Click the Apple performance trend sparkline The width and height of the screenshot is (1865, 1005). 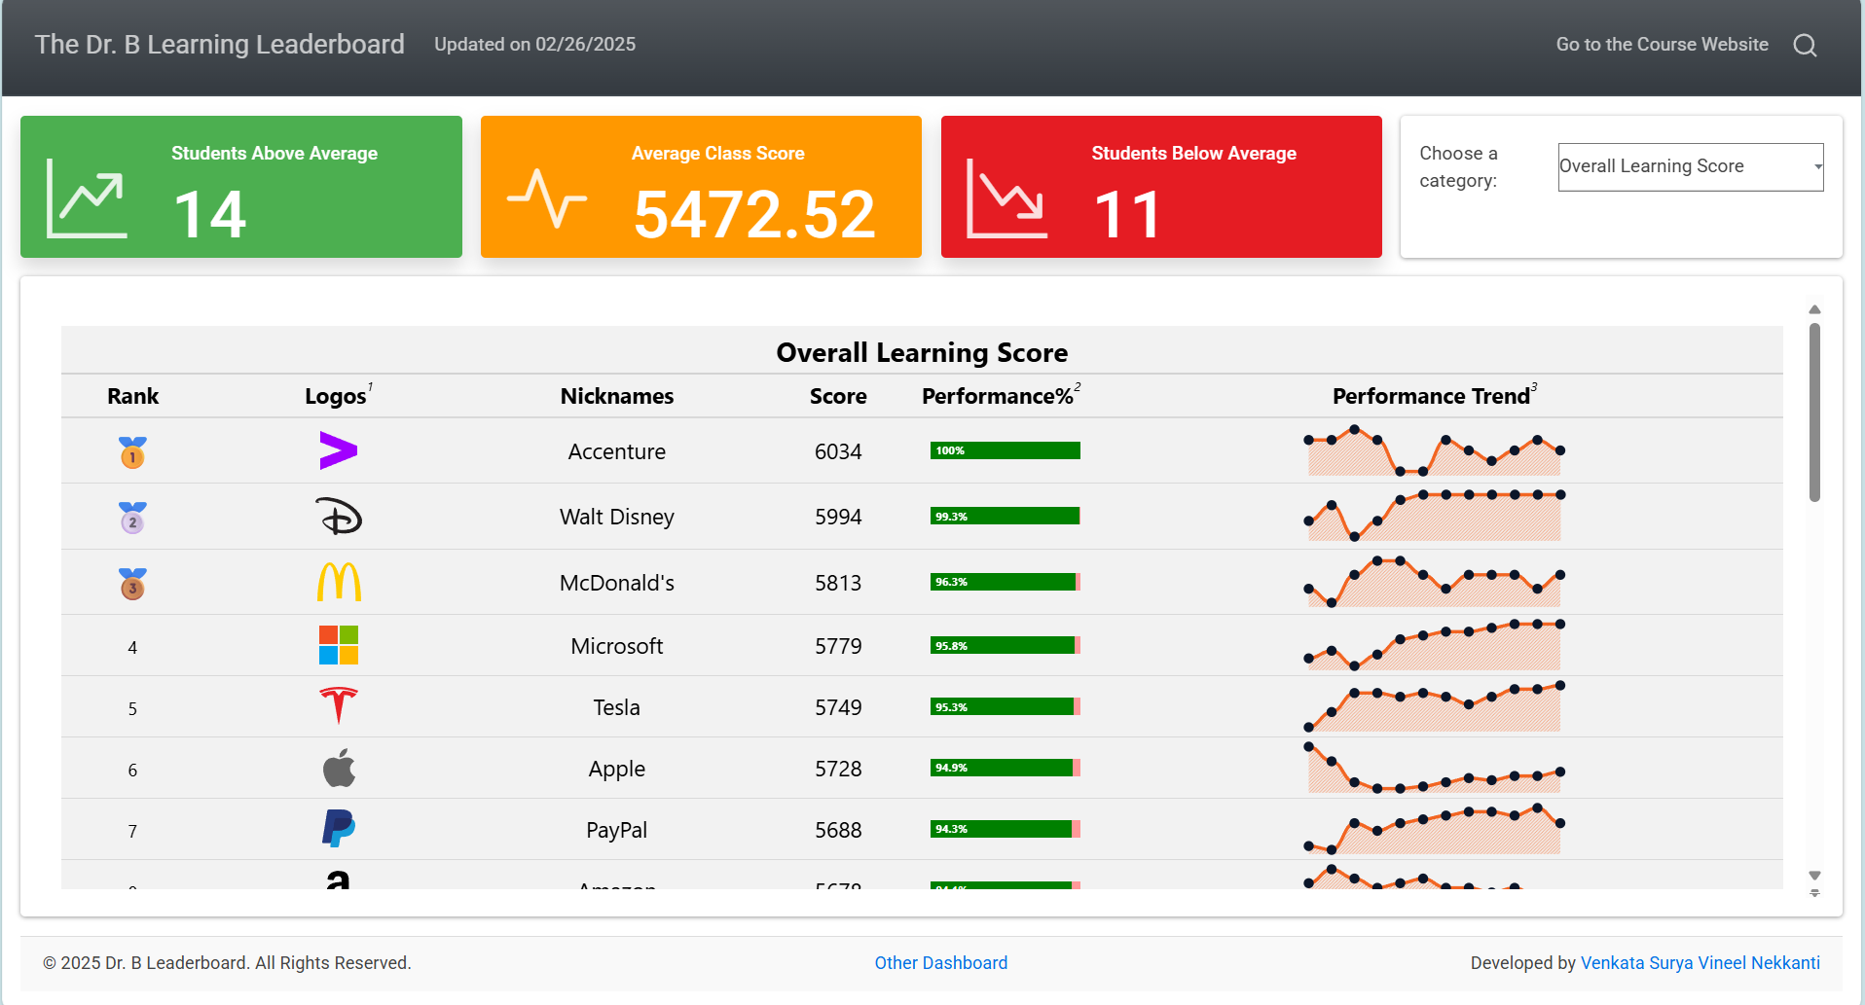(x=1434, y=768)
